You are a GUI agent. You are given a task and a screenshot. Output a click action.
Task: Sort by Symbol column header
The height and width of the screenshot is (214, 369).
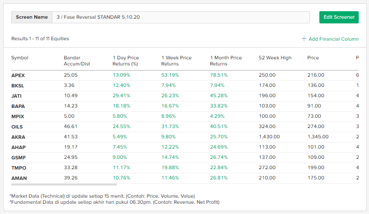point(20,58)
